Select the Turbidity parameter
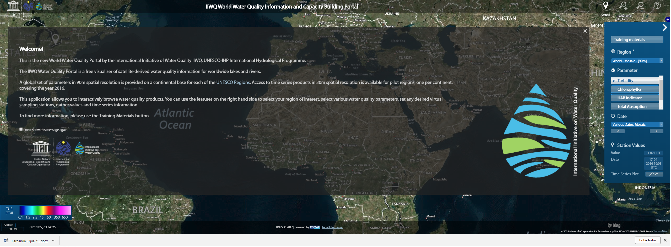The height and width of the screenshot is (247, 671). [x=634, y=81]
